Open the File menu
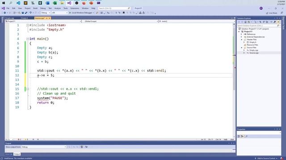286x160 pixels. pos(8,8)
